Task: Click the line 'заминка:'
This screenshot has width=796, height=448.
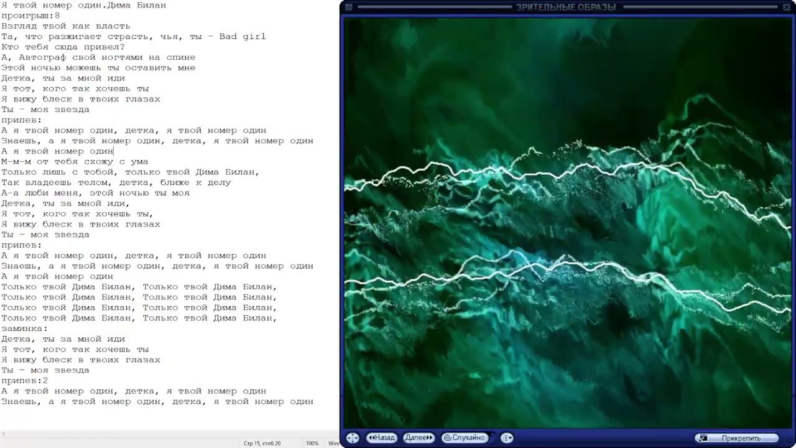Action: coord(24,329)
